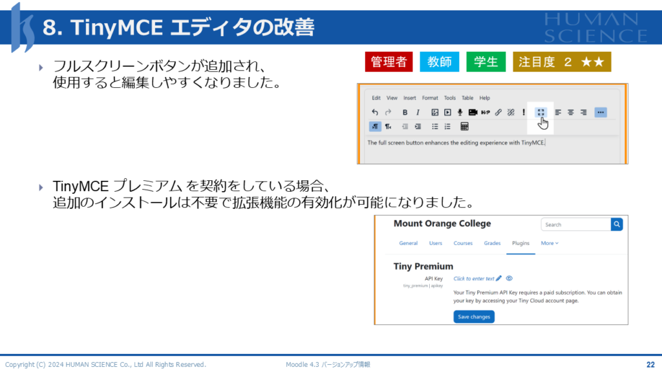This screenshot has width=662, height=372.
Task: Insert a link with the chain icon
Action: click(x=498, y=112)
